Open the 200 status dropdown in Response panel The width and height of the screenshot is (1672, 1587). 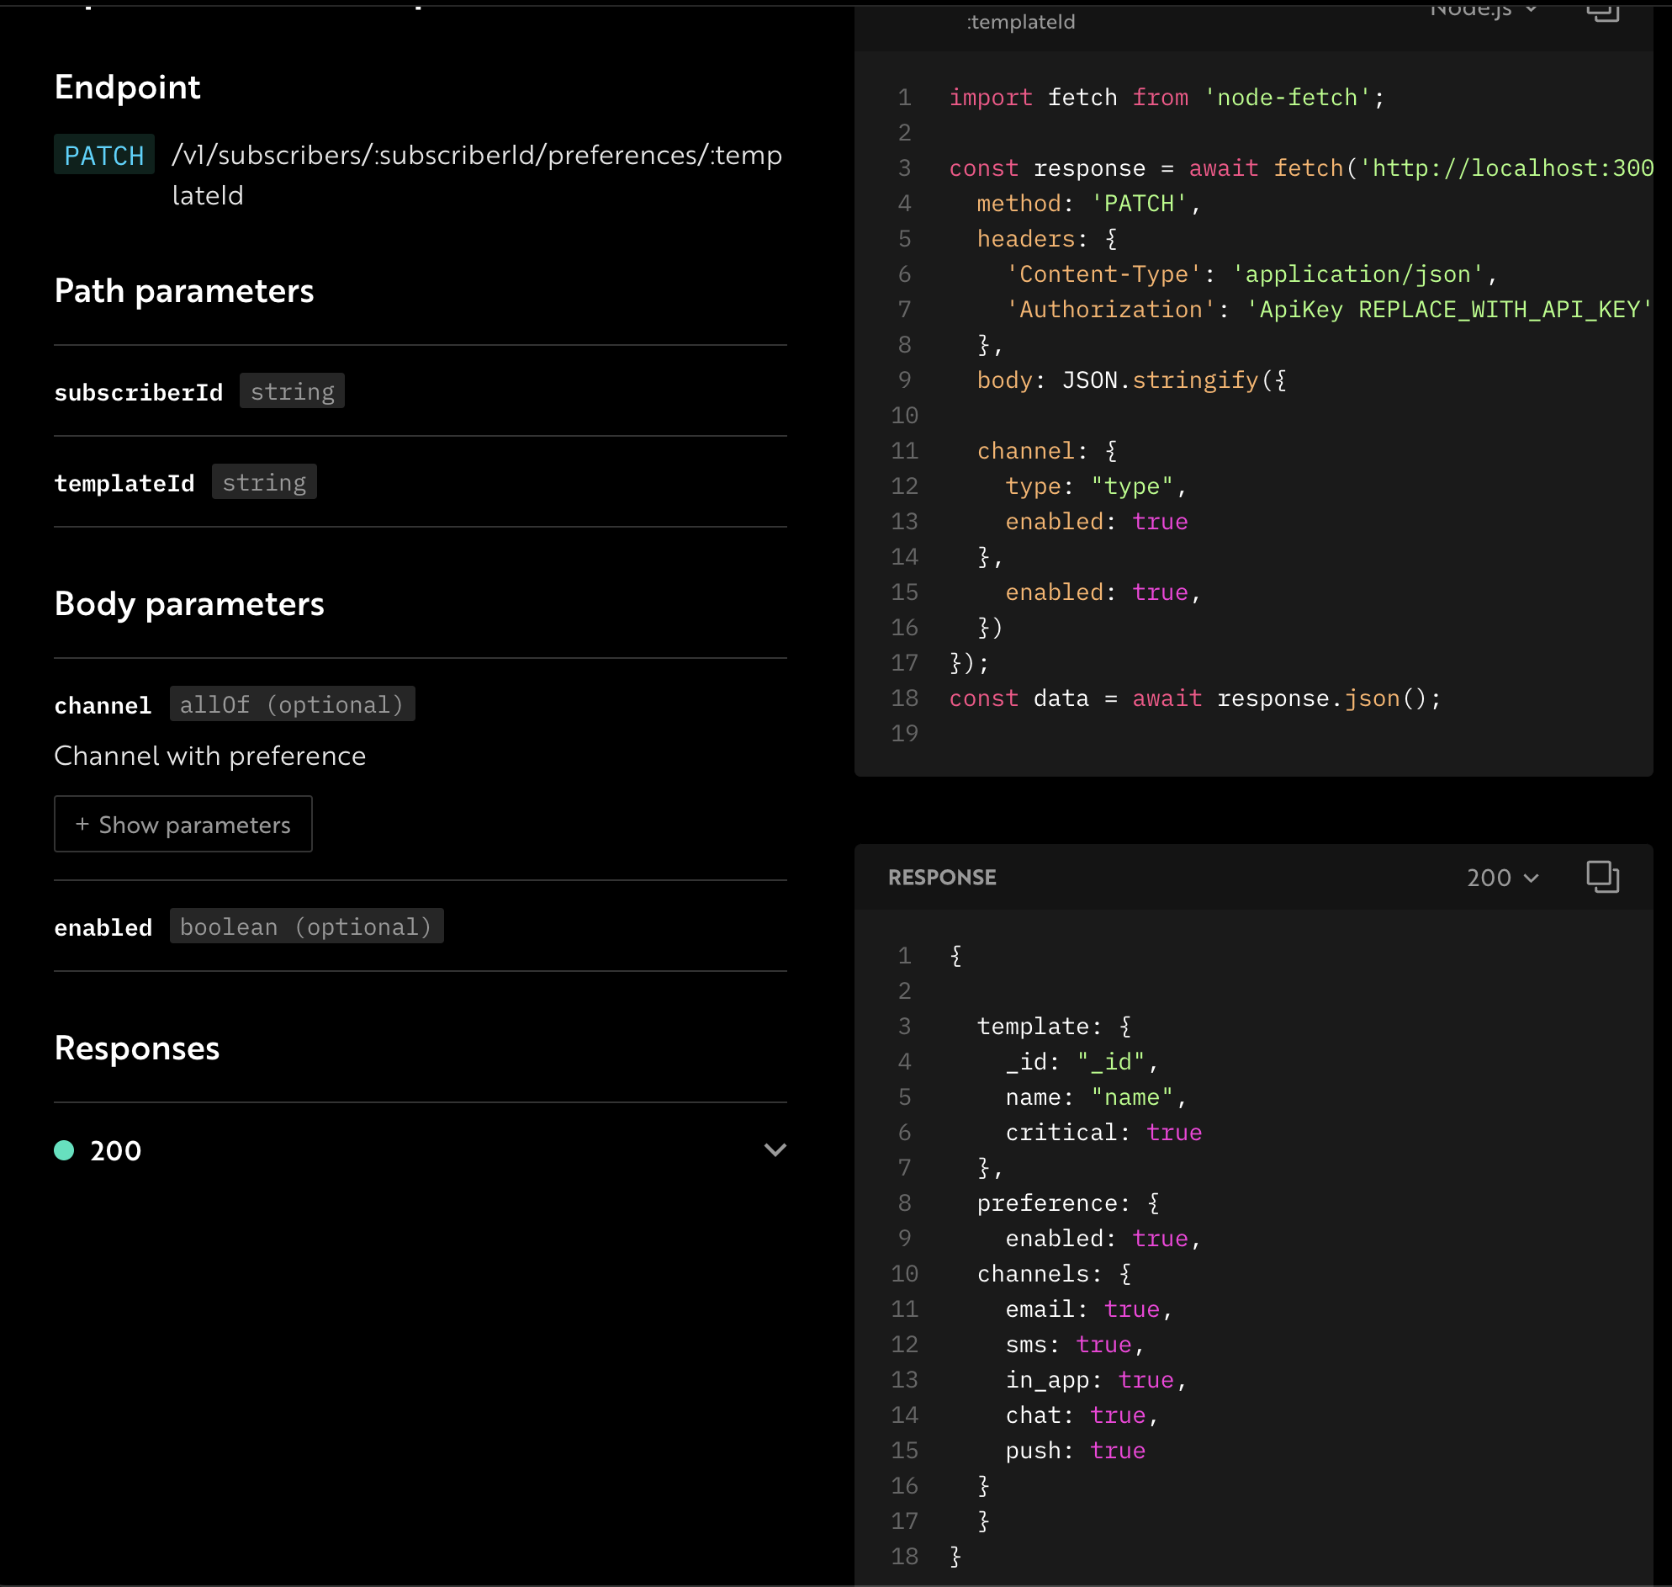(1502, 878)
